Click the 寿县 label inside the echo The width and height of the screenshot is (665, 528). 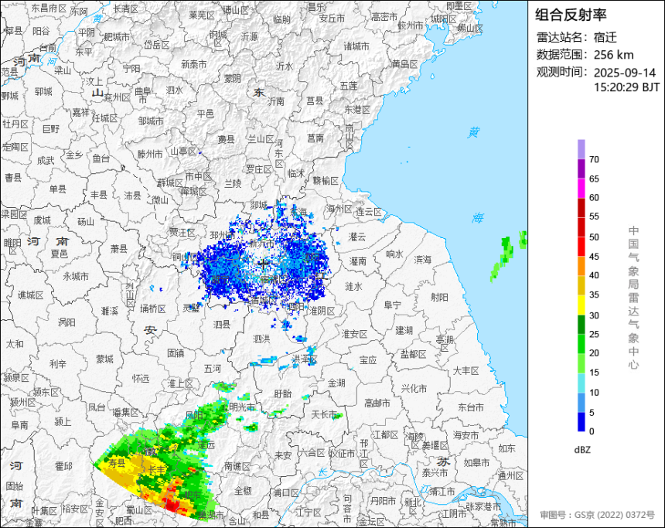(x=117, y=463)
